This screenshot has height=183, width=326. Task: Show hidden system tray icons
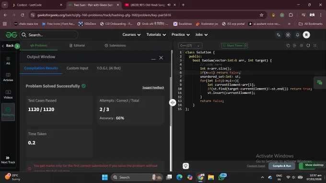[262, 177]
